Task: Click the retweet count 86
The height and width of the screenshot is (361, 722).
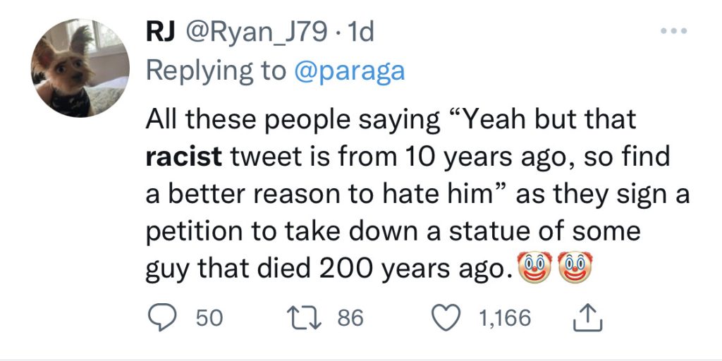Action: 350,318
